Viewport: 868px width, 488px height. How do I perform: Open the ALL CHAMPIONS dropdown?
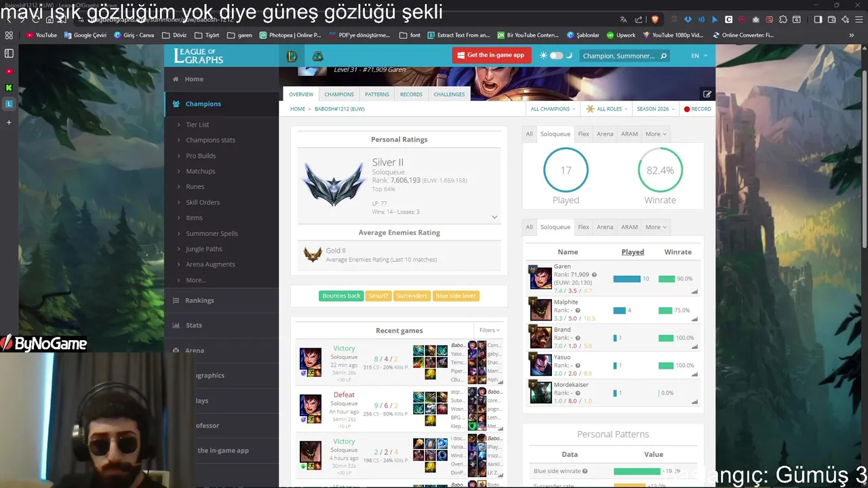coord(553,109)
